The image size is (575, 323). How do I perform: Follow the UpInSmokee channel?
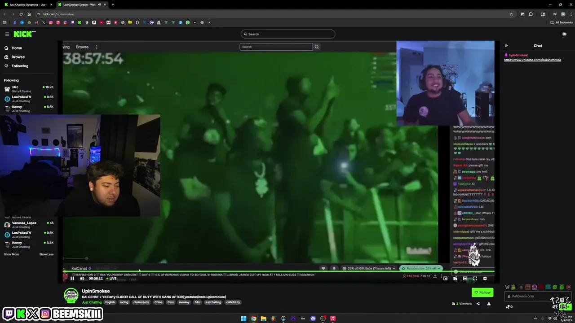pyautogui.click(x=482, y=292)
